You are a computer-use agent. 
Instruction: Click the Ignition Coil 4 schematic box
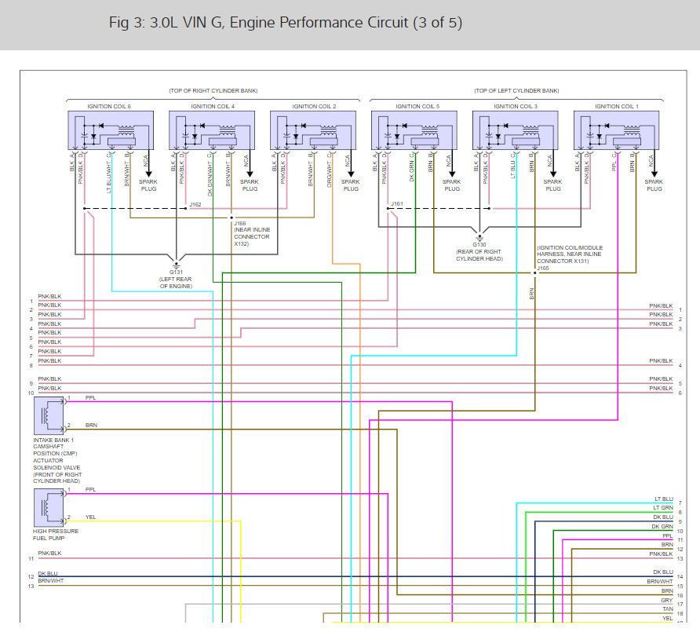[x=212, y=130]
